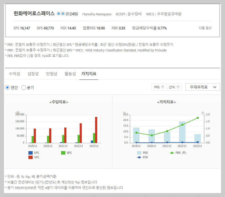Open the company homepage house icon
The image size is (225, 197).
click(58, 14)
